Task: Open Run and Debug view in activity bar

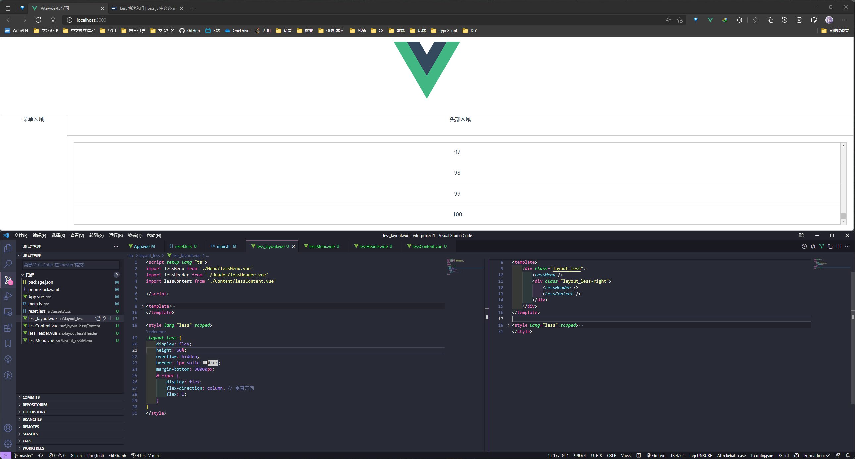Action: 8,296
